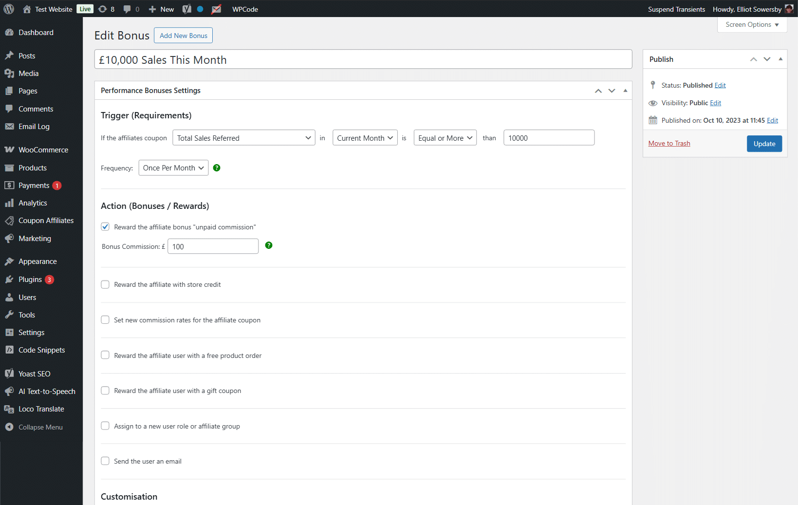Click the Appearance brush icon
The height and width of the screenshot is (505, 798).
(x=9, y=262)
